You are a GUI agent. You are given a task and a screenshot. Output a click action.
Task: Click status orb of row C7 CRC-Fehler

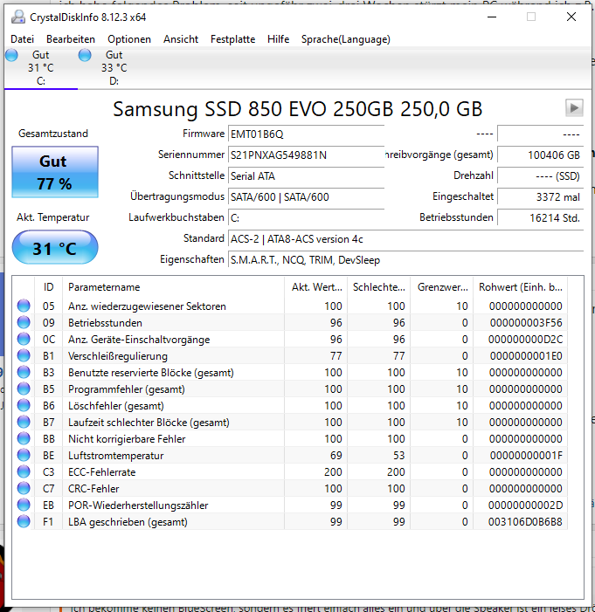tap(24, 488)
